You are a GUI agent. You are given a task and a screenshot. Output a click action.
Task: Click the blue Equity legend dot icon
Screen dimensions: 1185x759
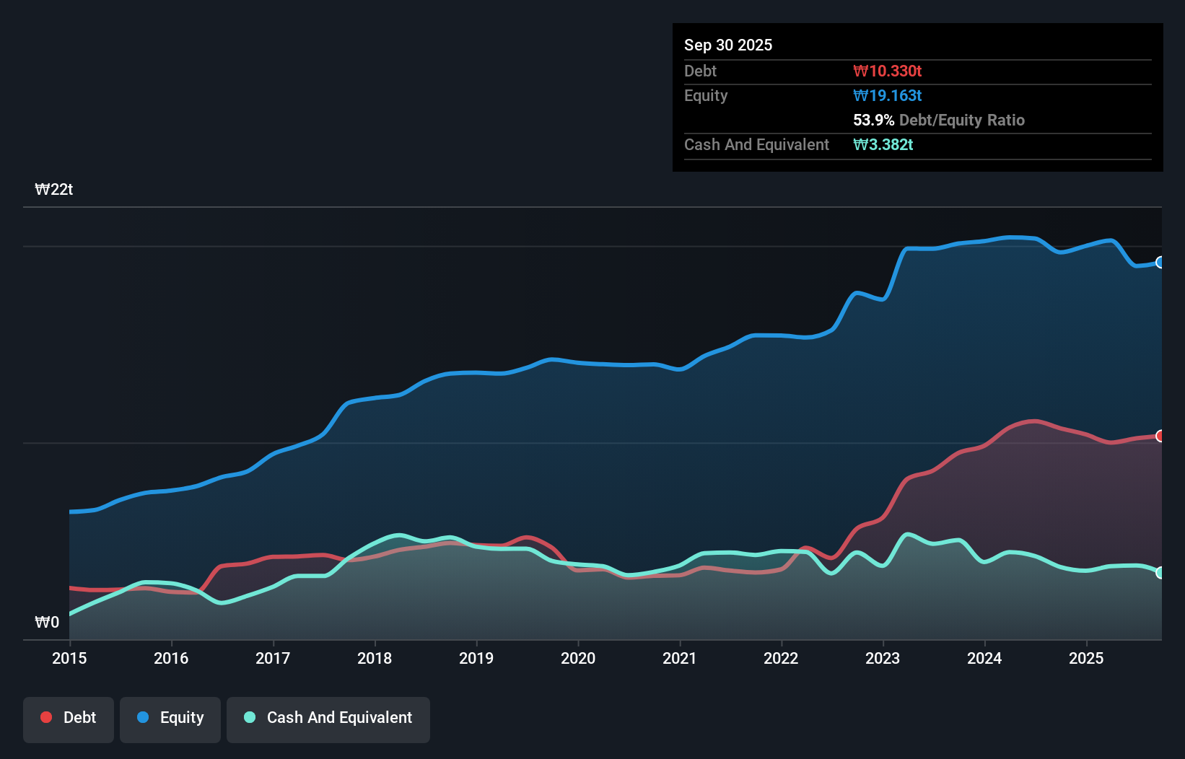coord(144,717)
